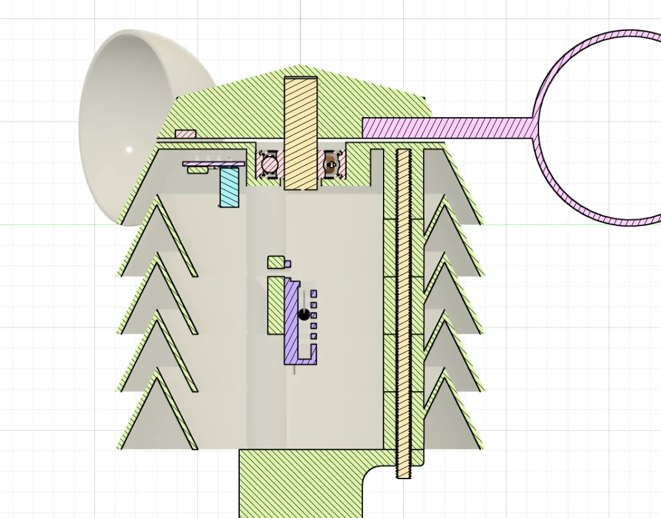Select the left bearing's pink ball
This screenshot has height=518, width=661.
(269, 165)
